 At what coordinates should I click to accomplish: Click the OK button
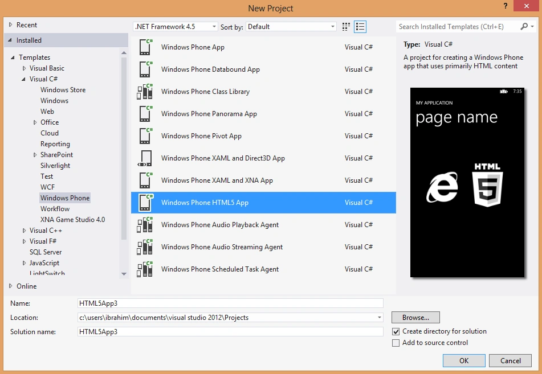(x=464, y=360)
